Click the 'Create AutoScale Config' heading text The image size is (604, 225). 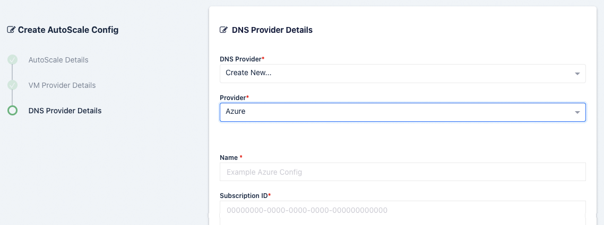pos(68,30)
